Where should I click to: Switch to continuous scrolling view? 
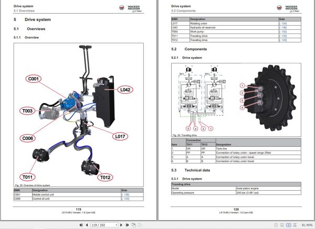click(282, 225)
